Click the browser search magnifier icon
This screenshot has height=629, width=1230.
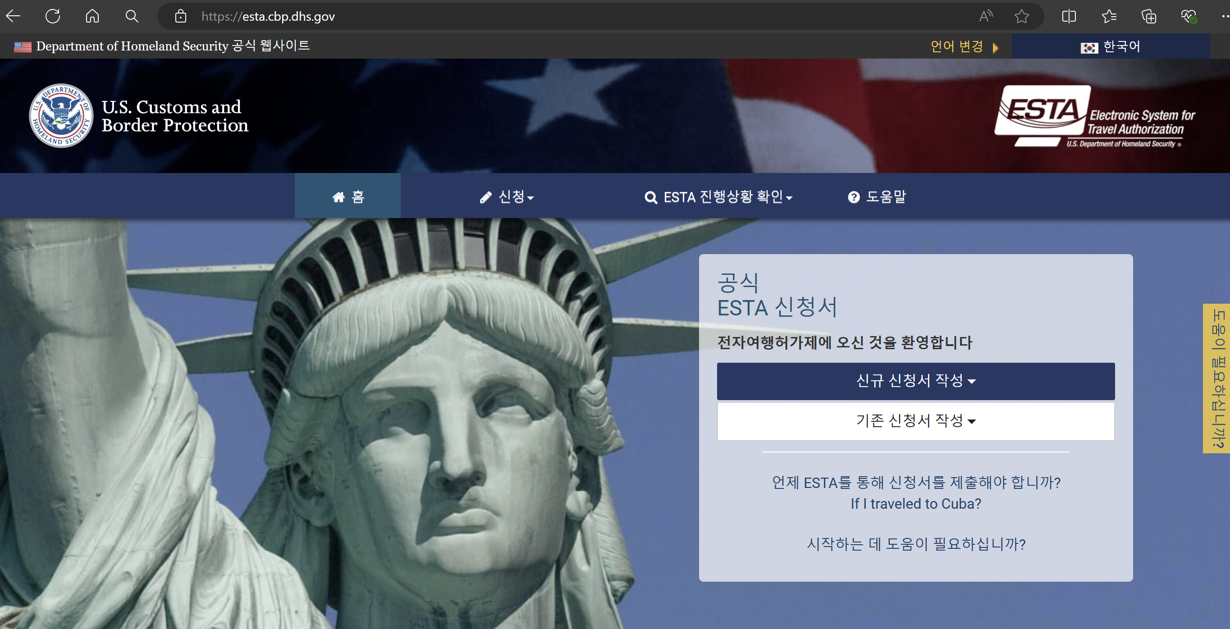point(132,16)
